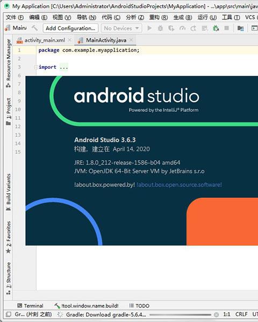Click the android studio logo in About box
Image resolution: width=258 pixels, height=322 pixels.
coord(137,95)
